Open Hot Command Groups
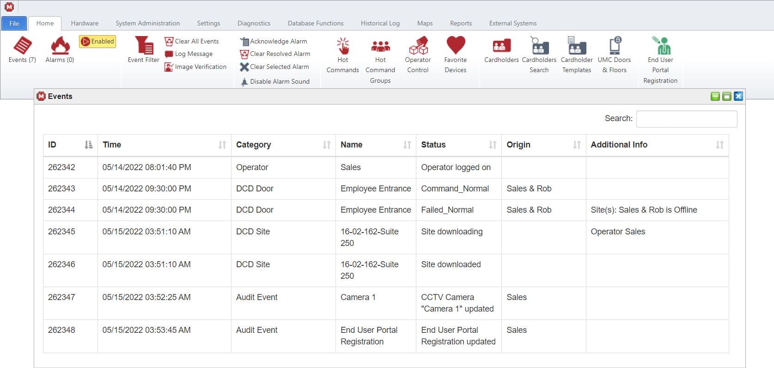Screen dimensions: 774x368 [x=380, y=46]
